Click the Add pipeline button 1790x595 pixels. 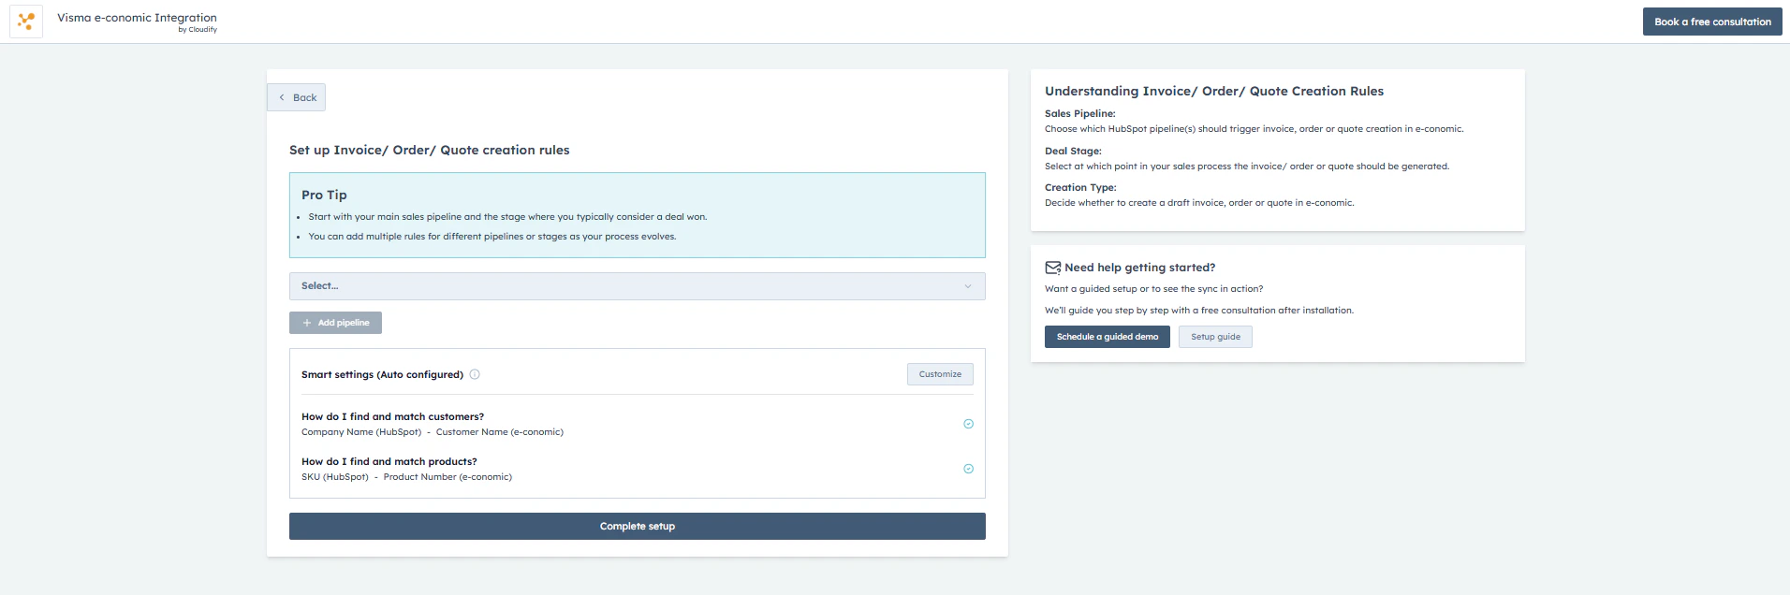click(x=335, y=323)
